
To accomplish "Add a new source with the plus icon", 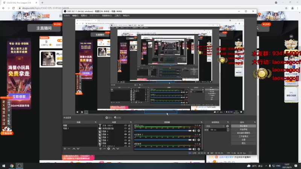I will 100,149.
